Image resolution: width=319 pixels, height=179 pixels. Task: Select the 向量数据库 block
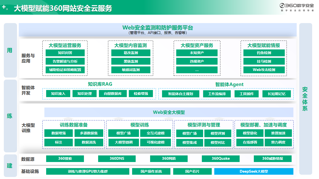113,94
